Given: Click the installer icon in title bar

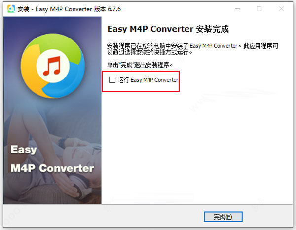Looking at the screenshot, I should [11, 9].
